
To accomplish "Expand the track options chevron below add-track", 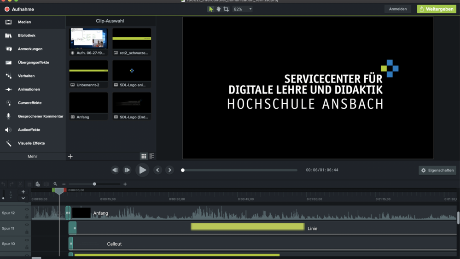I will coord(23,199).
